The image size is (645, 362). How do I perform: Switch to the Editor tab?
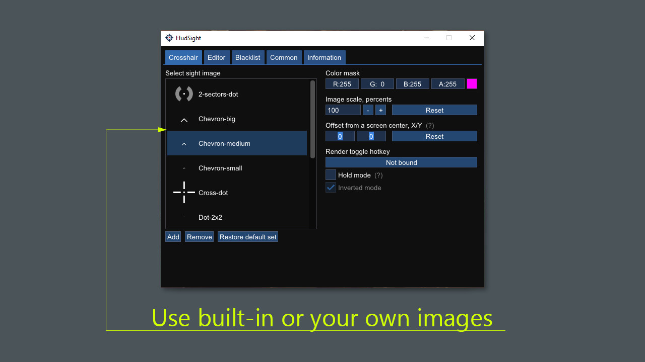tap(216, 57)
